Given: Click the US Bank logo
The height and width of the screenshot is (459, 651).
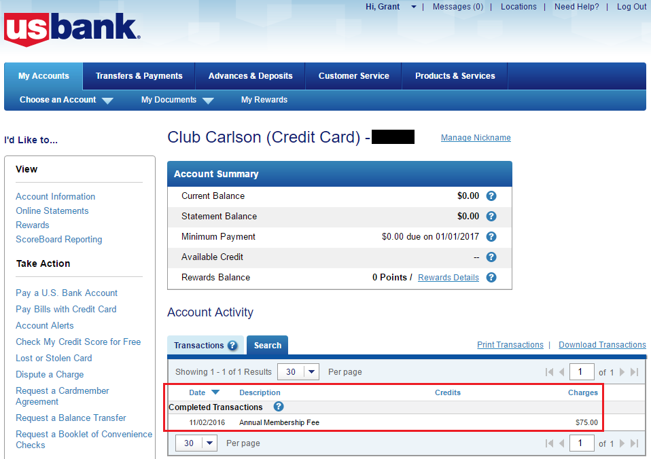Looking at the screenshot, I should pyautogui.click(x=72, y=29).
